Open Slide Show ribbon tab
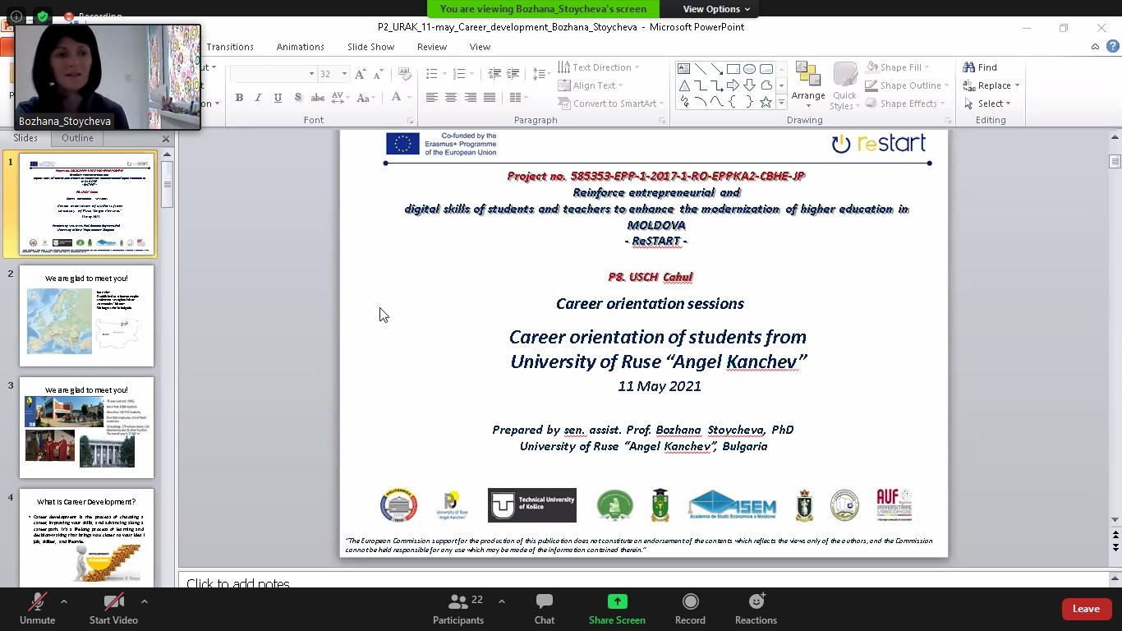 tap(370, 47)
